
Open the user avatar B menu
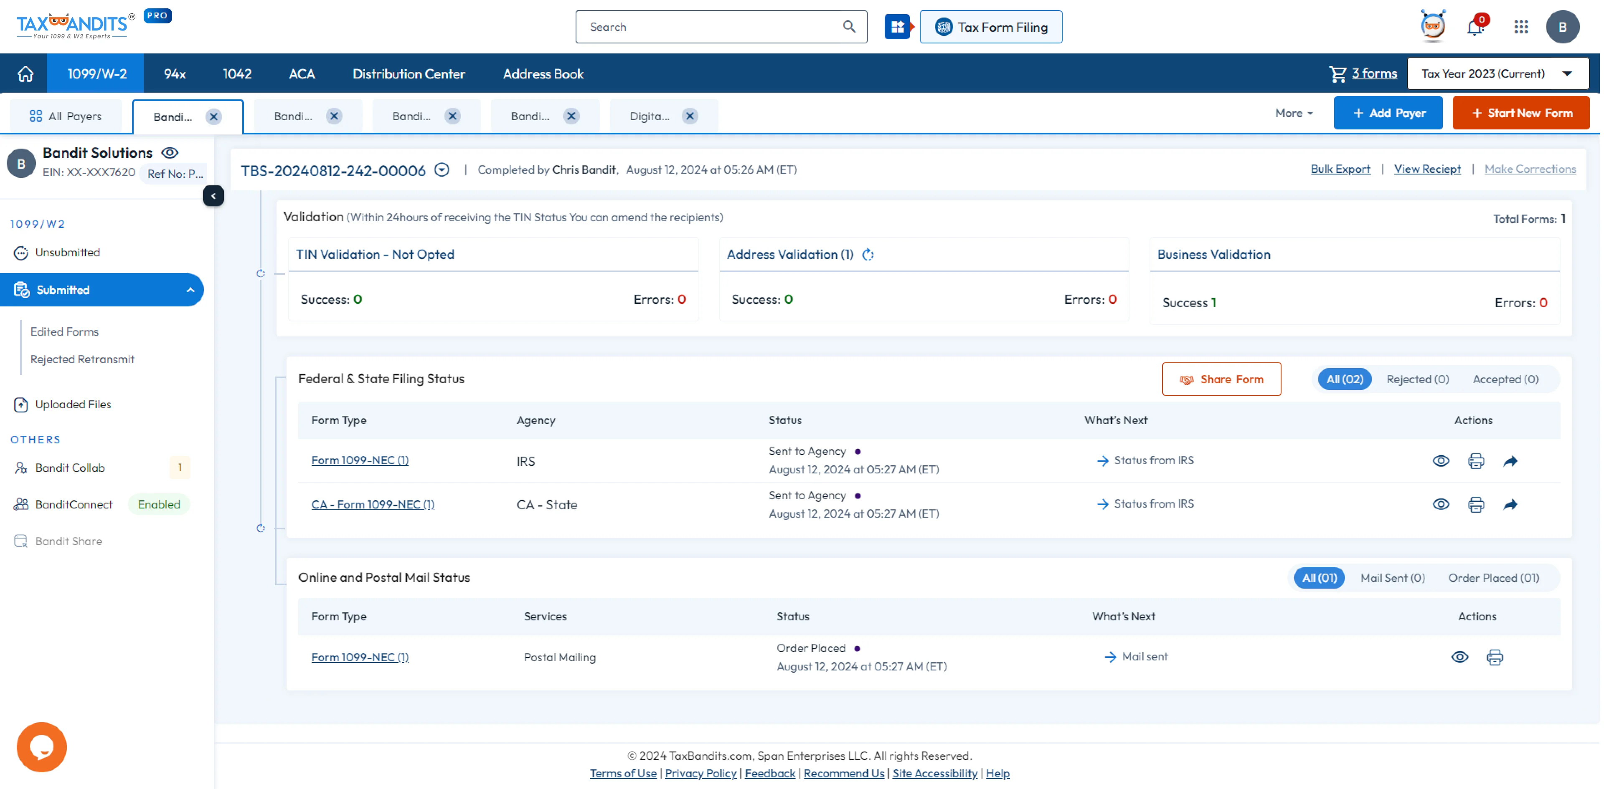coord(1562,27)
